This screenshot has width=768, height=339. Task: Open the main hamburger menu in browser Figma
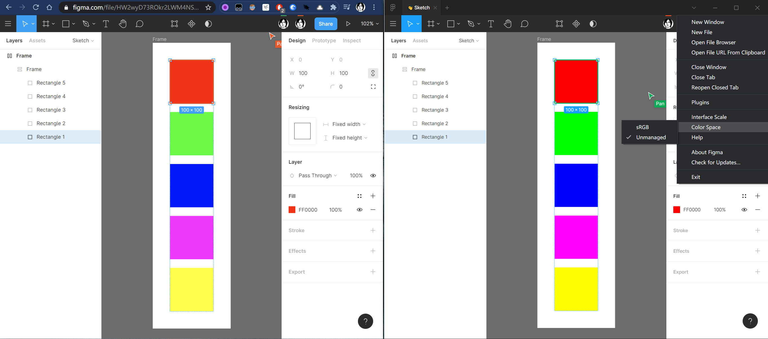[8, 24]
